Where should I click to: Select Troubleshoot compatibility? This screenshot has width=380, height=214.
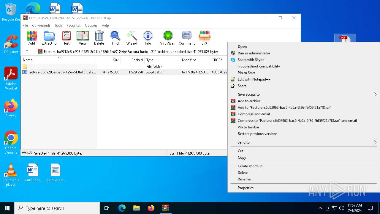pyautogui.click(x=304, y=66)
